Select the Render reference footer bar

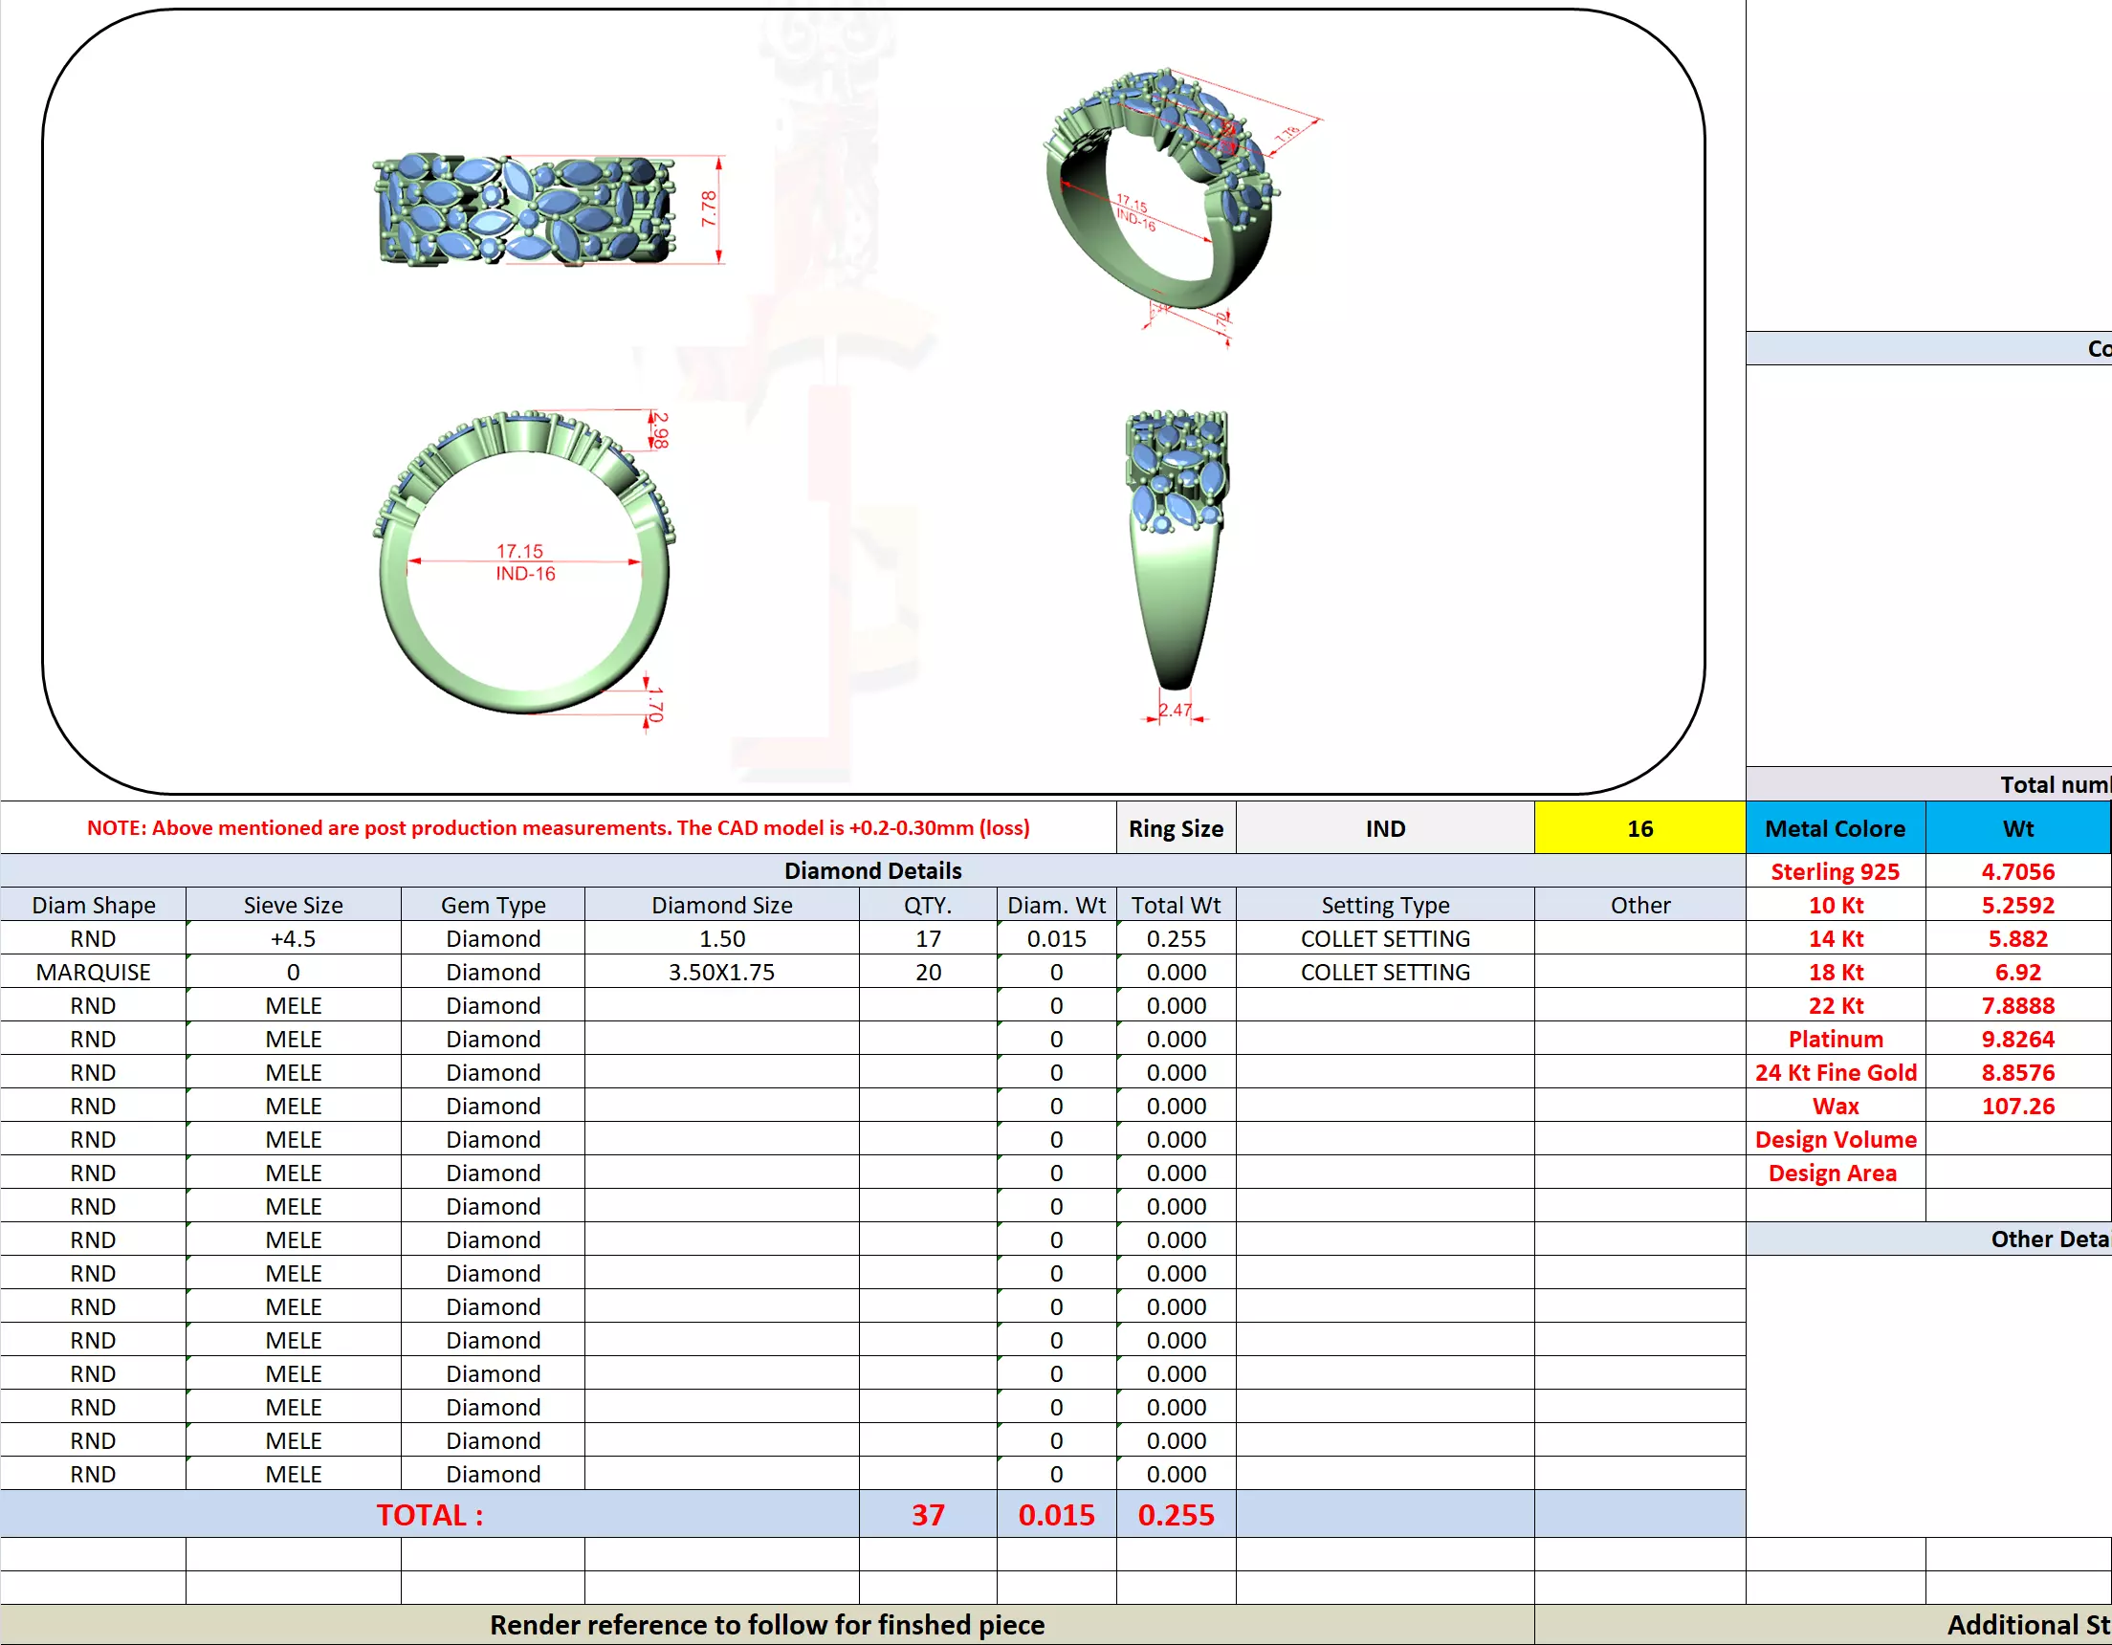pyautogui.click(x=767, y=1625)
